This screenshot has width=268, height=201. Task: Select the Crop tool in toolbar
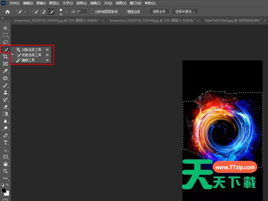click(5, 57)
